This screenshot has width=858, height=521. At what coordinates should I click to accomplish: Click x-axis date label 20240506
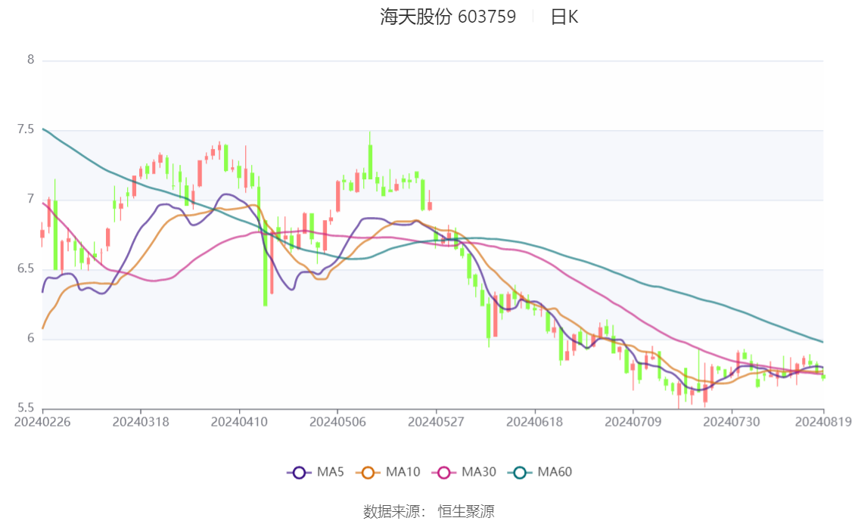337,422
